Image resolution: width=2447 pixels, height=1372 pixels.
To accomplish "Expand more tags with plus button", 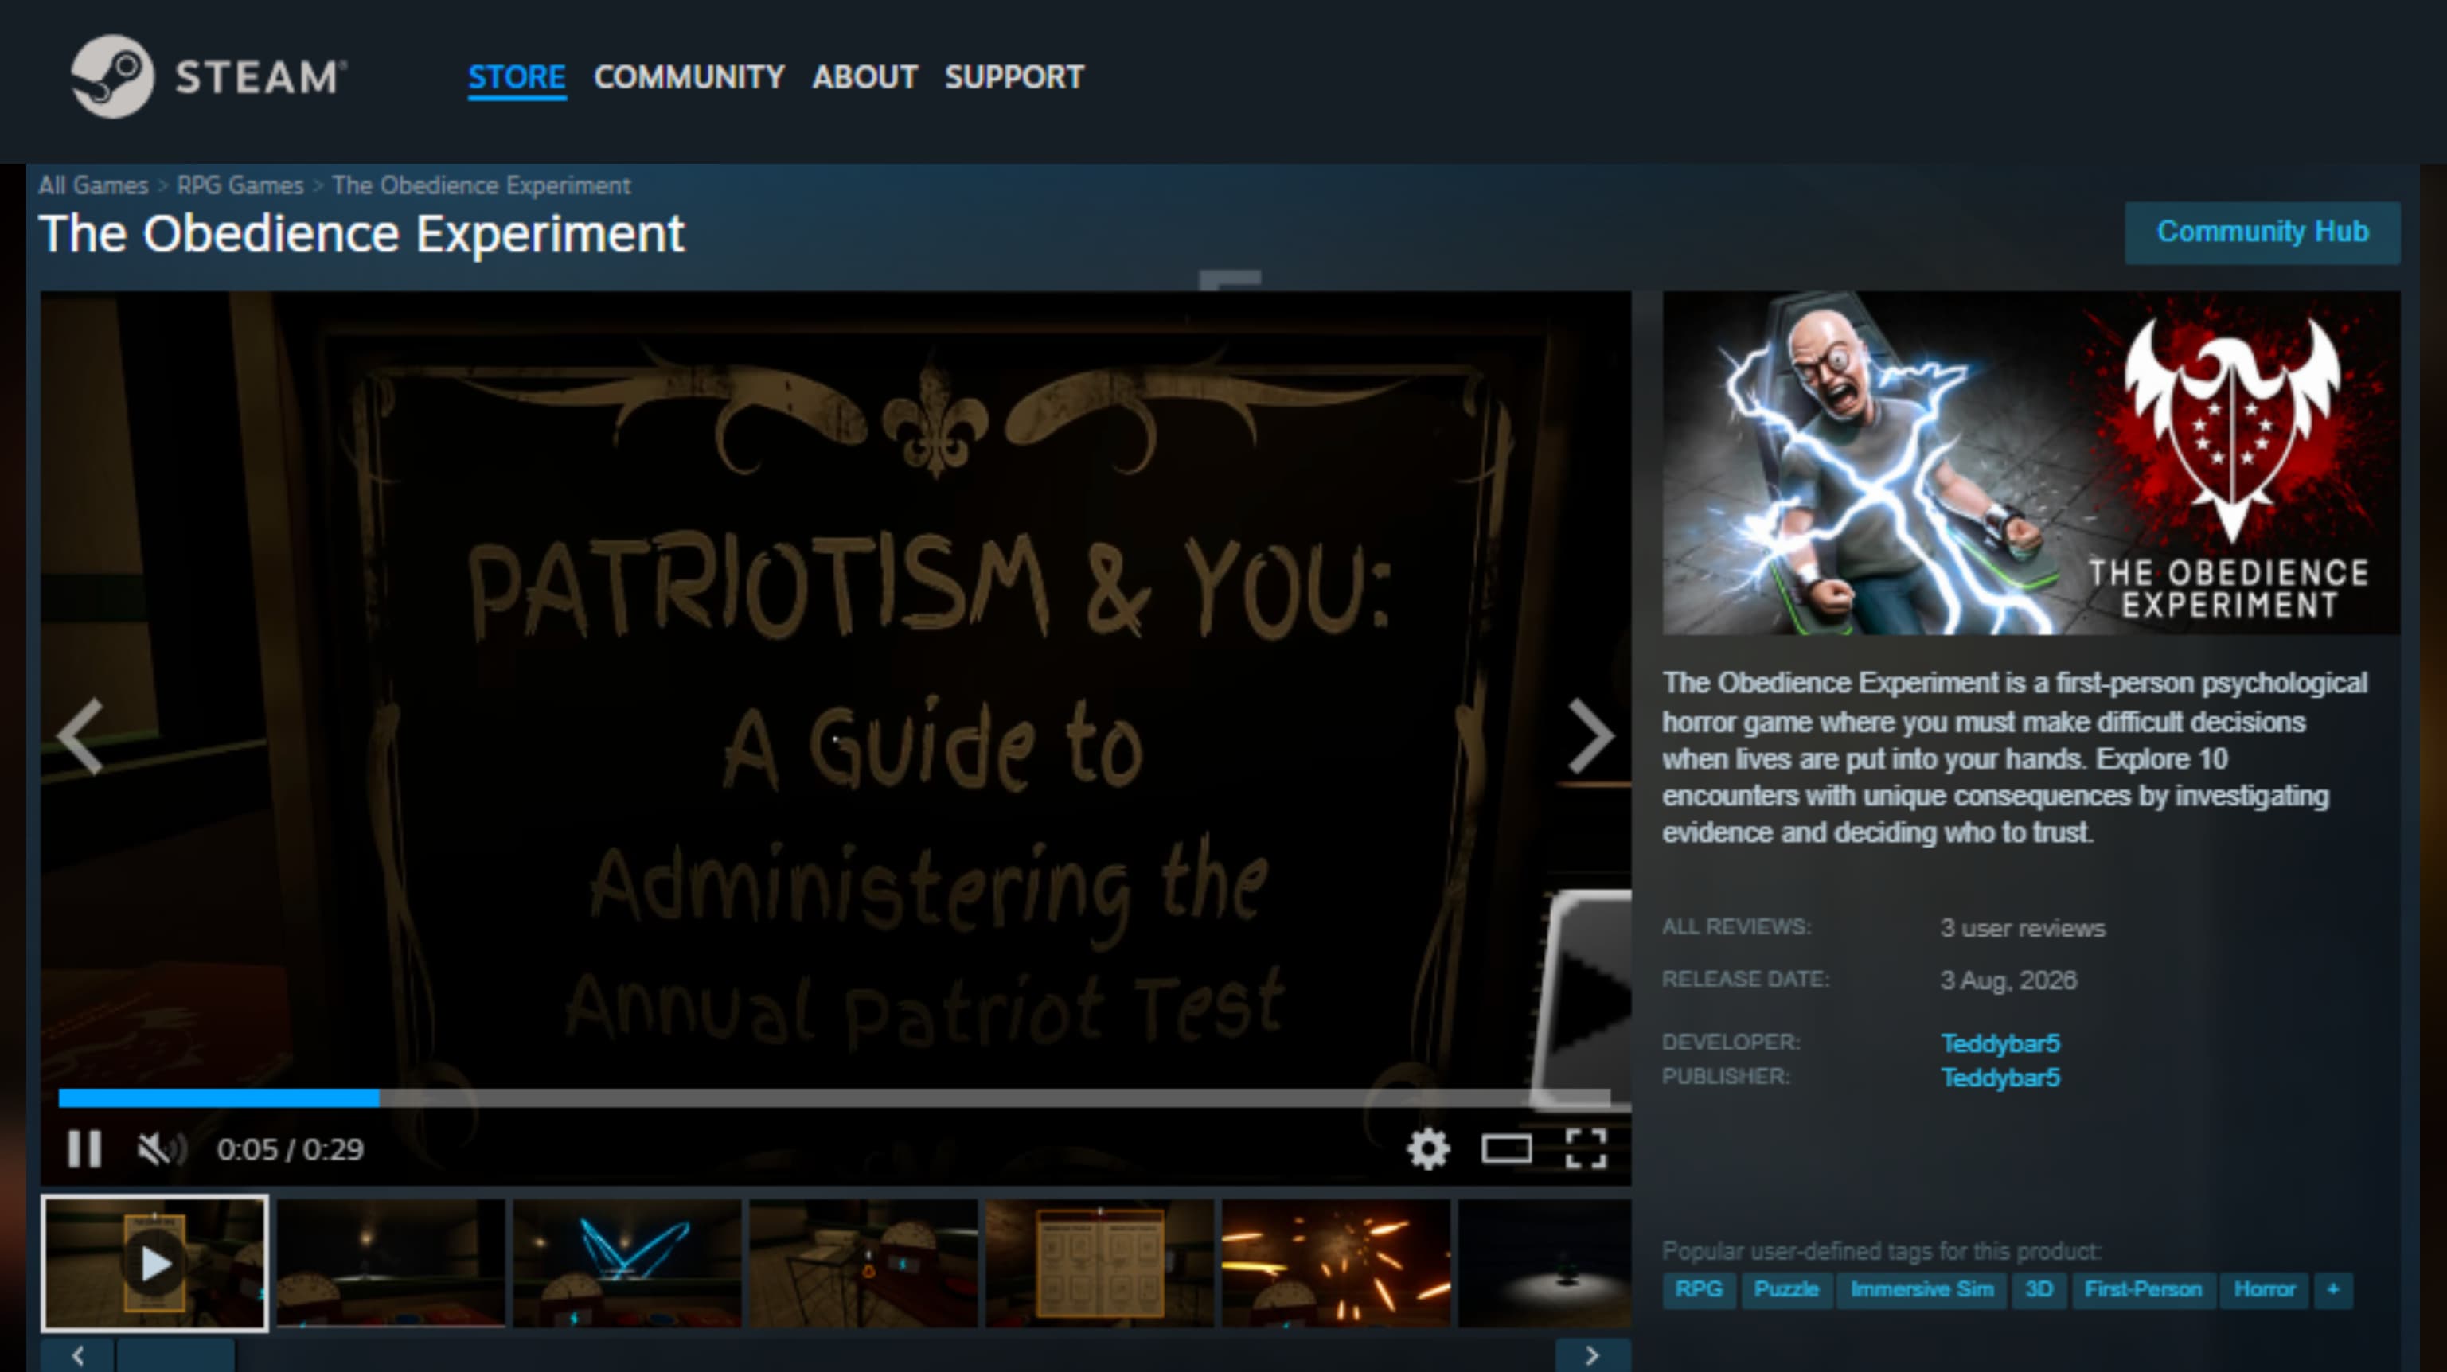I will (x=2333, y=1289).
